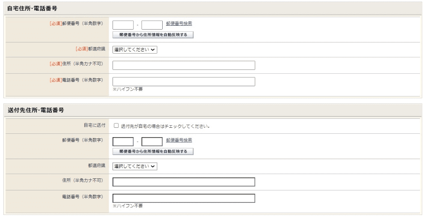This screenshot has height=217, width=428.
Task: Expand the shipping address 都道府県 dropdown
Action: pyautogui.click(x=135, y=166)
